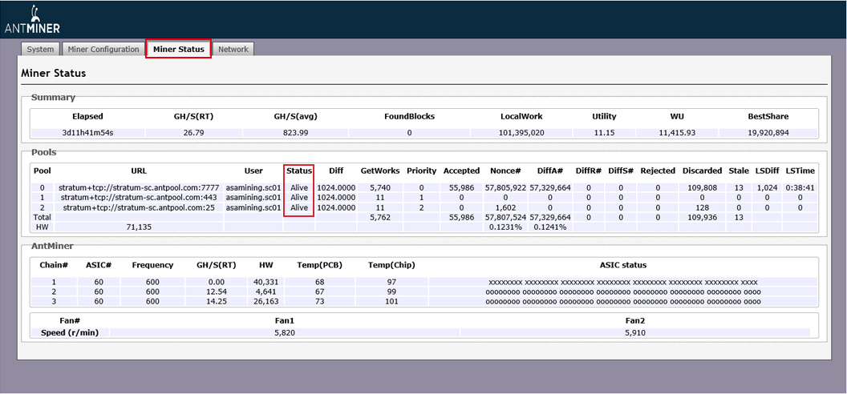Click the Stale value 13 for pool 0
Screen dimensions: 847x394
point(739,187)
